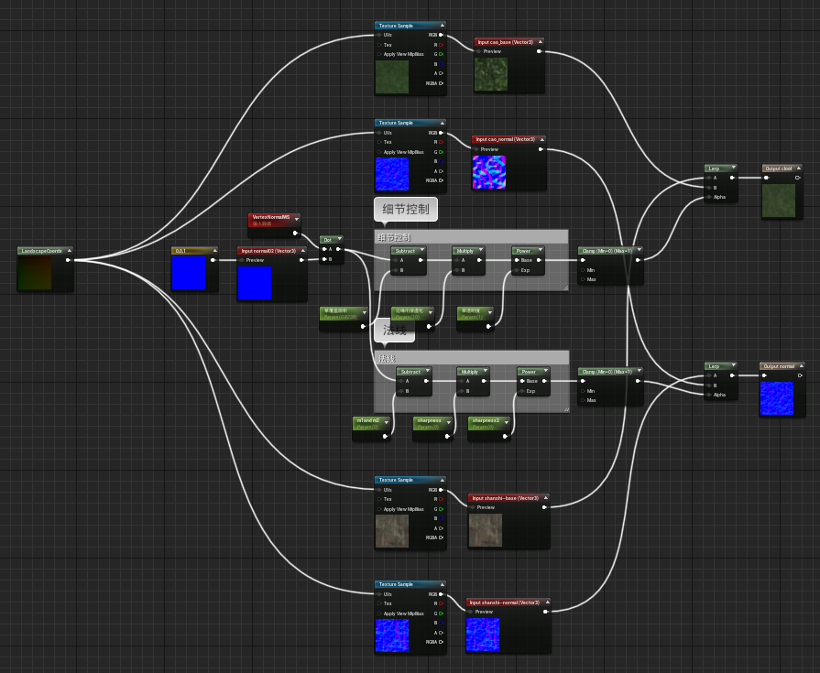This screenshot has height=673, width=820.
Task: Click the Input cao_normal node output pin
Action: pyautogui.click(x=541, y=149)
